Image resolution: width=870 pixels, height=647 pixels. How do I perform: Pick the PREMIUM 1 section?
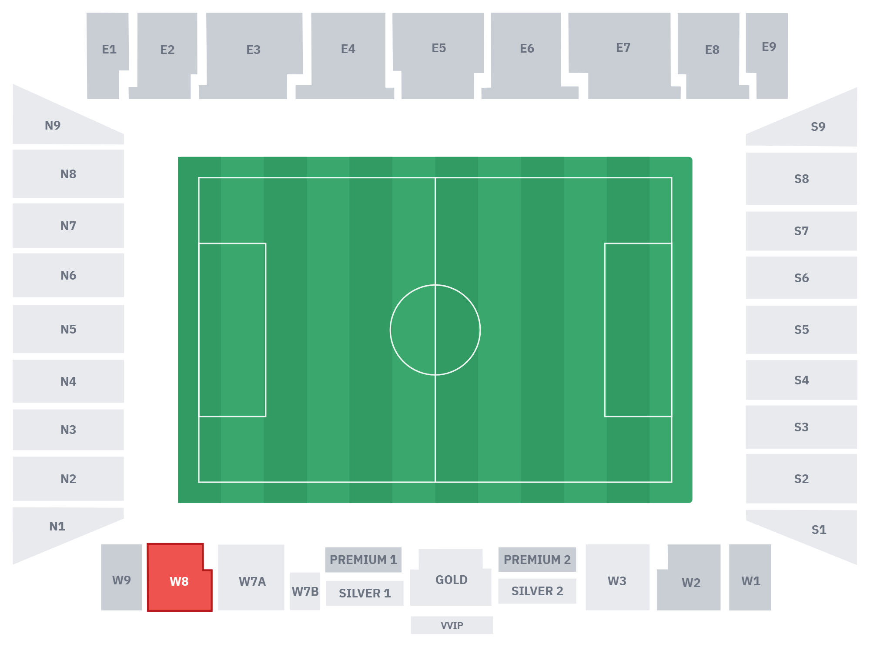363,560
